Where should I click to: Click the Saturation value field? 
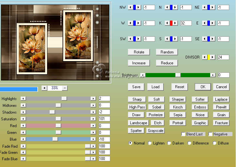tap(104, 119)
